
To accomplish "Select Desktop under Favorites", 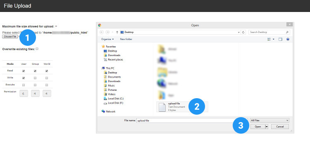I will tap(110, 51).
